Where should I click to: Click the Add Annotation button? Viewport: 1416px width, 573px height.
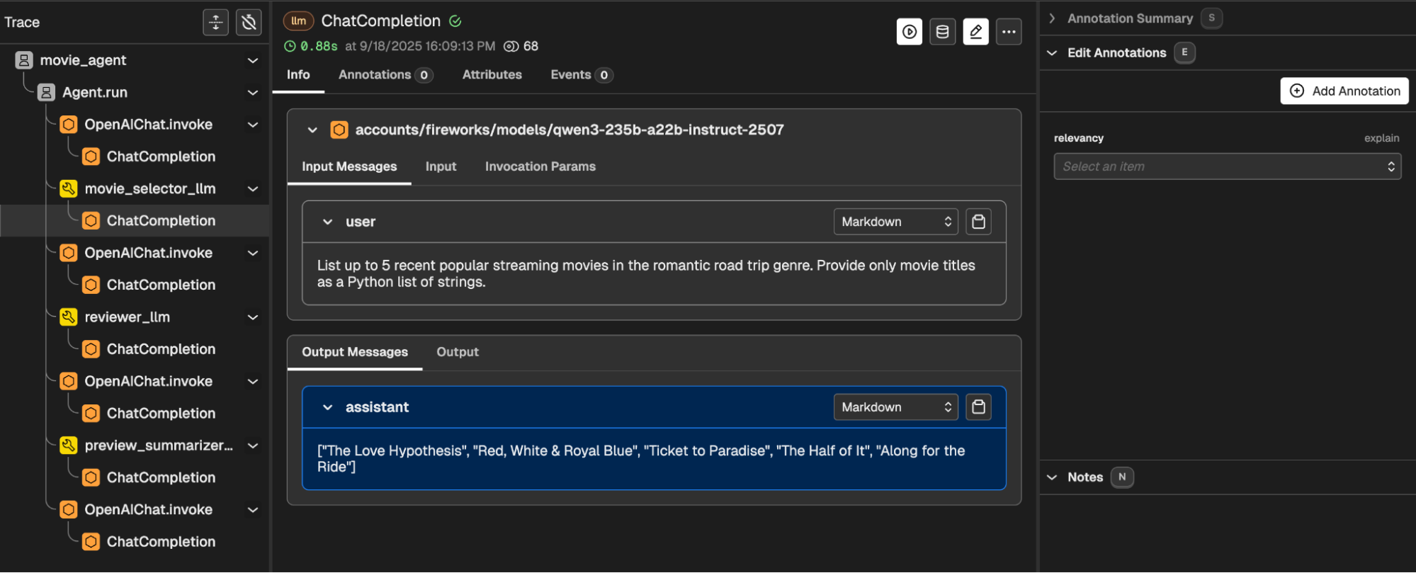[x=1344, y=91]
